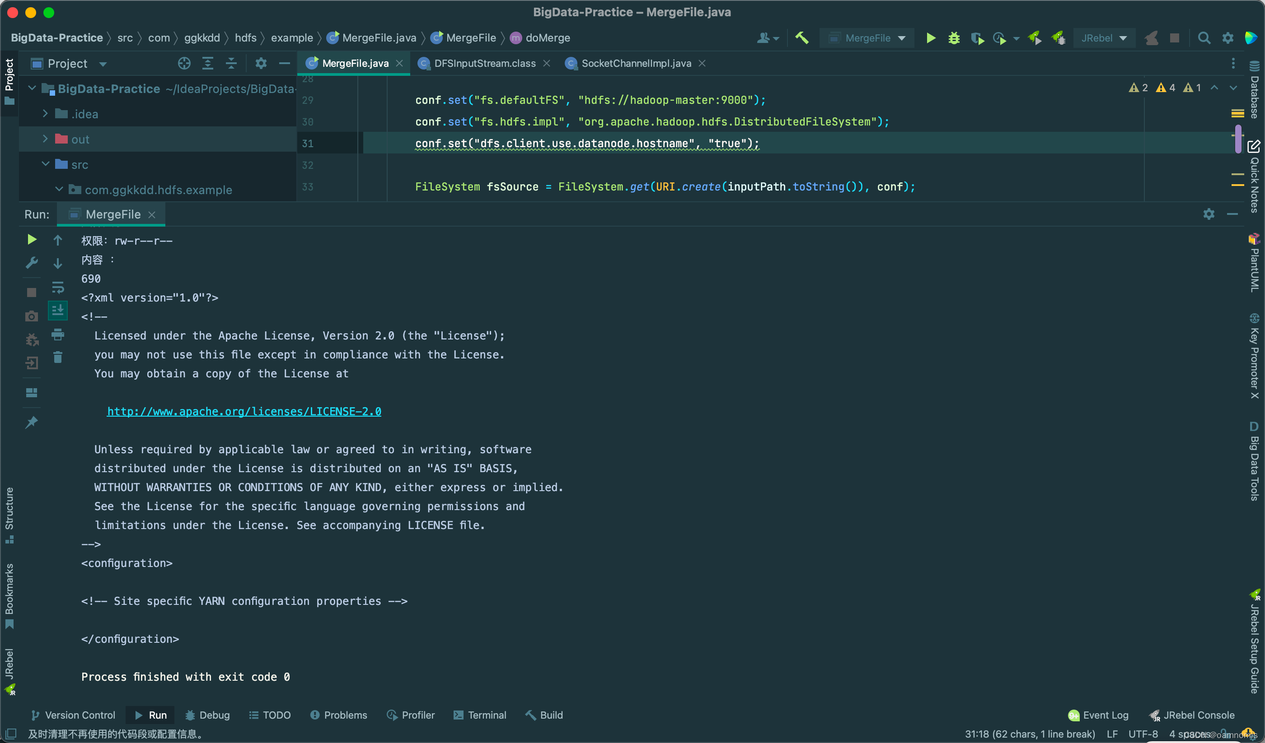Open Version Control tool window
The width and height of the screenshot is (1265, 743).
click(x=73, y=715)
